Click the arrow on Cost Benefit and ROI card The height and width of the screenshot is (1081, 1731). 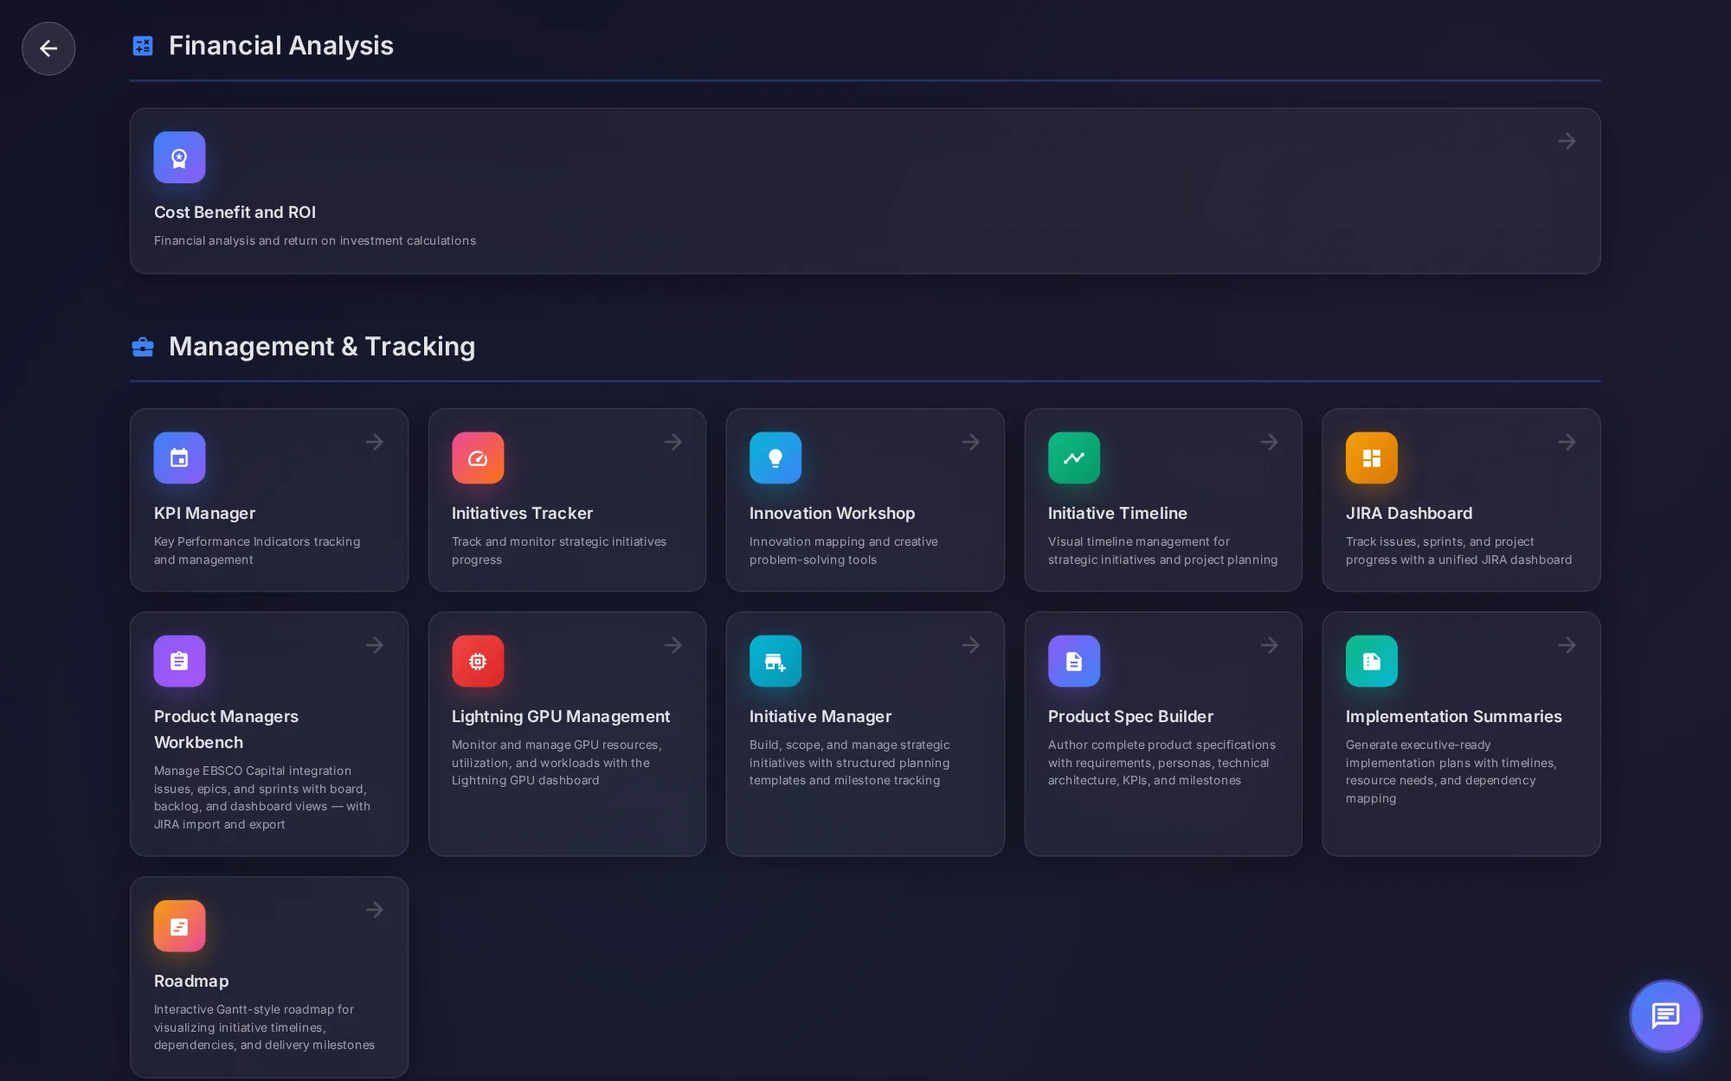[x=1567, y=141]
